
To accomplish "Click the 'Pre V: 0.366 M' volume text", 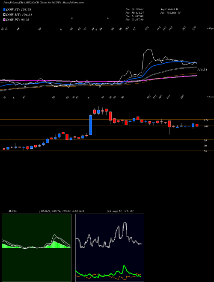I will (x=170, y=13).
